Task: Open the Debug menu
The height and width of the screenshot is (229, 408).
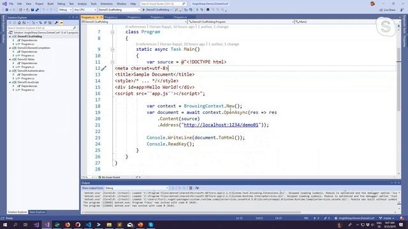Action: pyautogui.click(x=61, y=4)
